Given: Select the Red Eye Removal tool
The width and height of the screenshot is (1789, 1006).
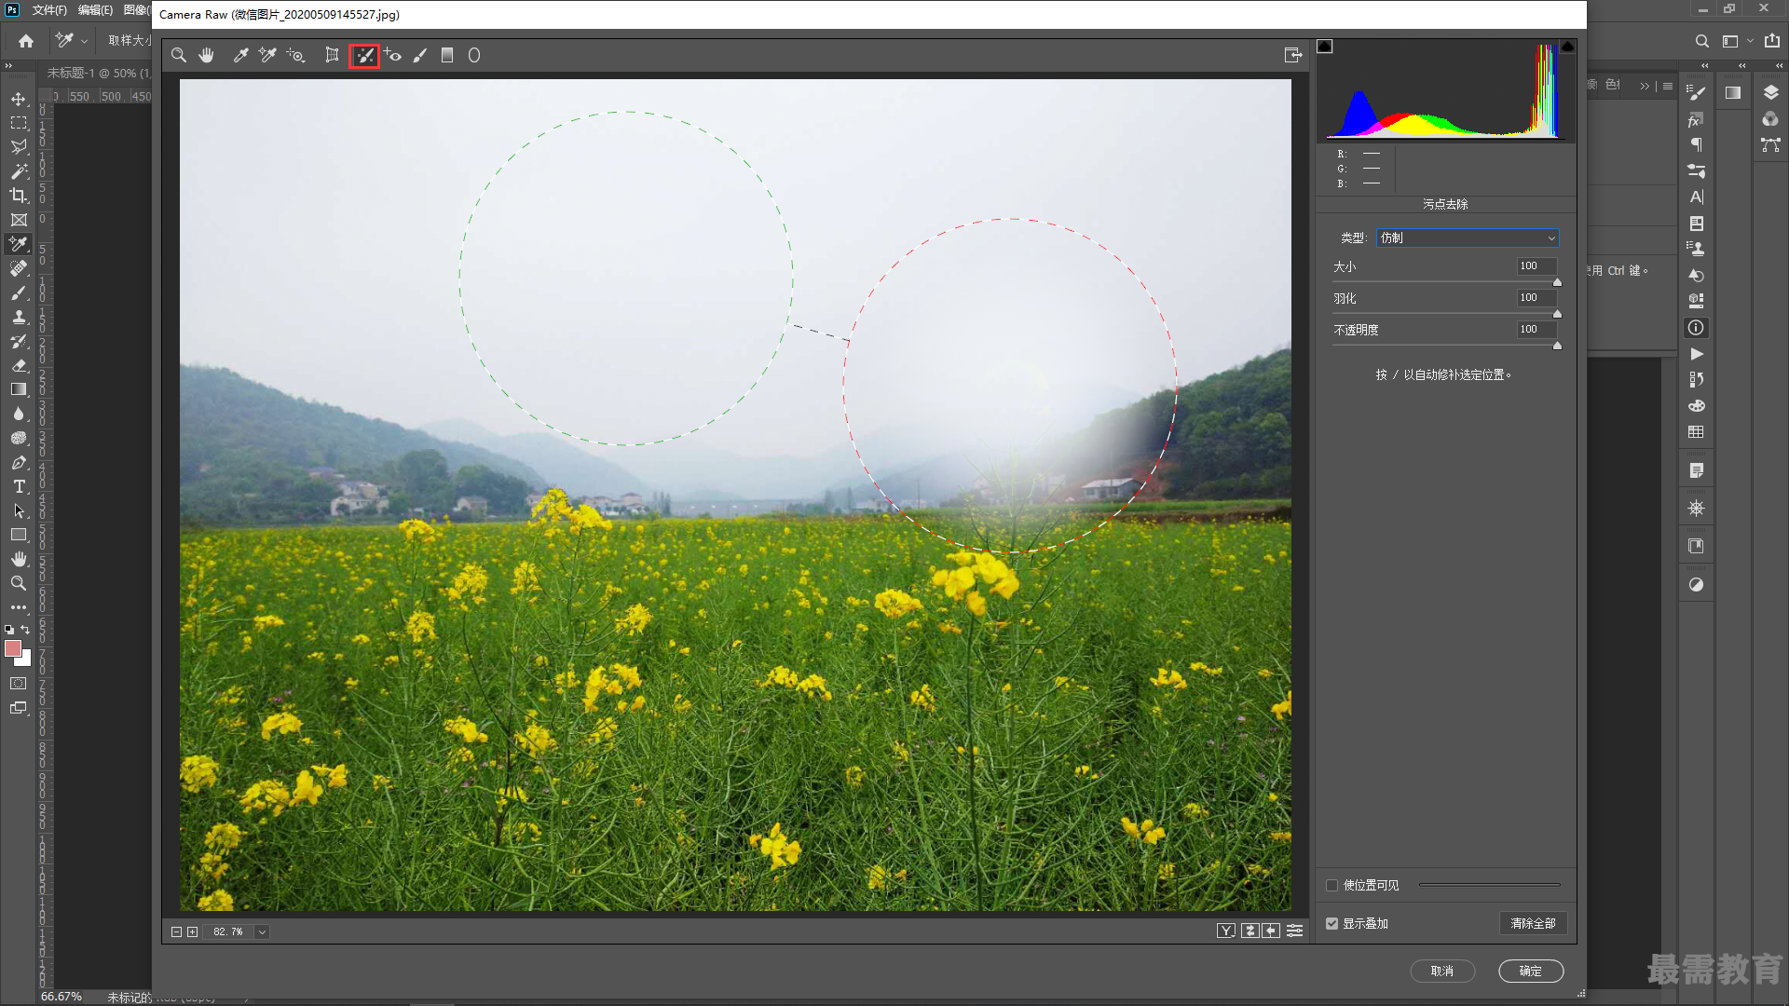Looking at the screenshot, I should click(392, 56).
